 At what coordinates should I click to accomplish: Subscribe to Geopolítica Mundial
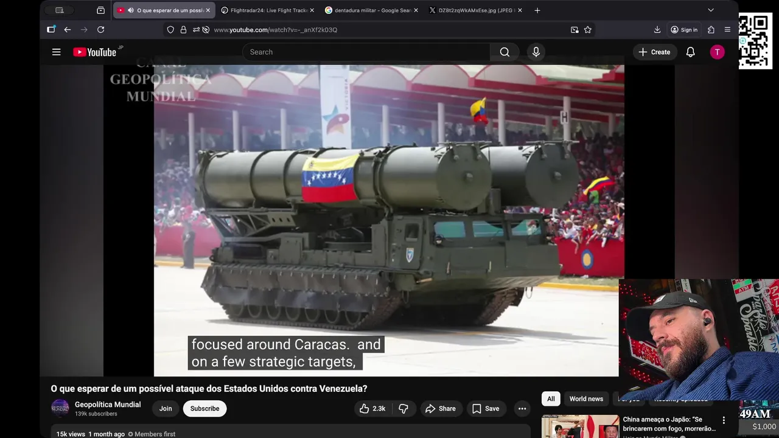204,409
